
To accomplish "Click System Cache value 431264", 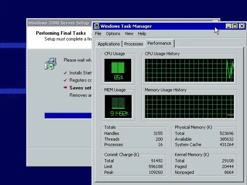I will pyautogui.click(x=227, y=145).
